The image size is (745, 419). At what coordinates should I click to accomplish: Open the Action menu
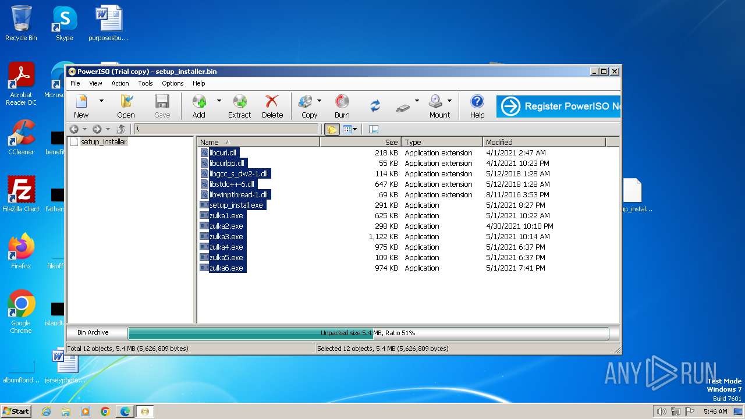[x=120, y=83]
